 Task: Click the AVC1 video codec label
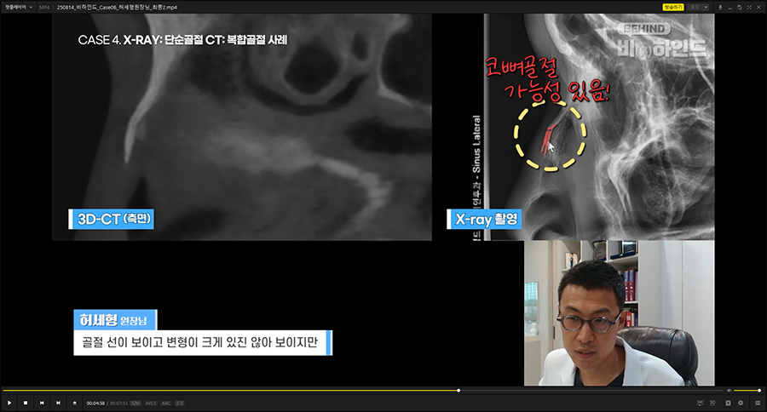[150, 403]
